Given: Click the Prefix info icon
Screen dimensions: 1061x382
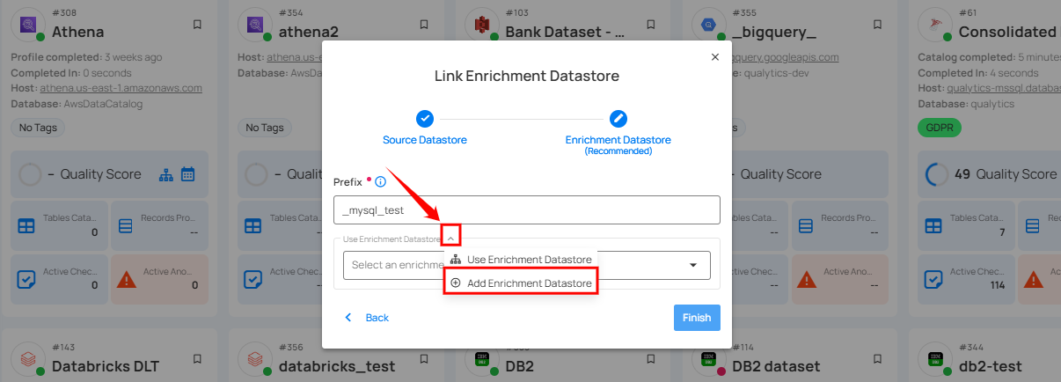Looking at the screenshot, I should click(381, 182).
